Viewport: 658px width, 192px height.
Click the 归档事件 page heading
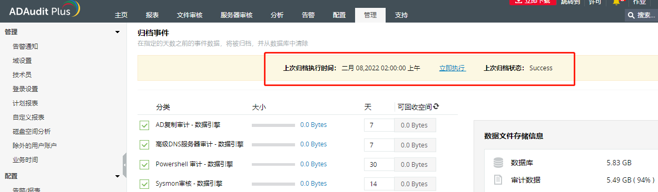[153, 33]
